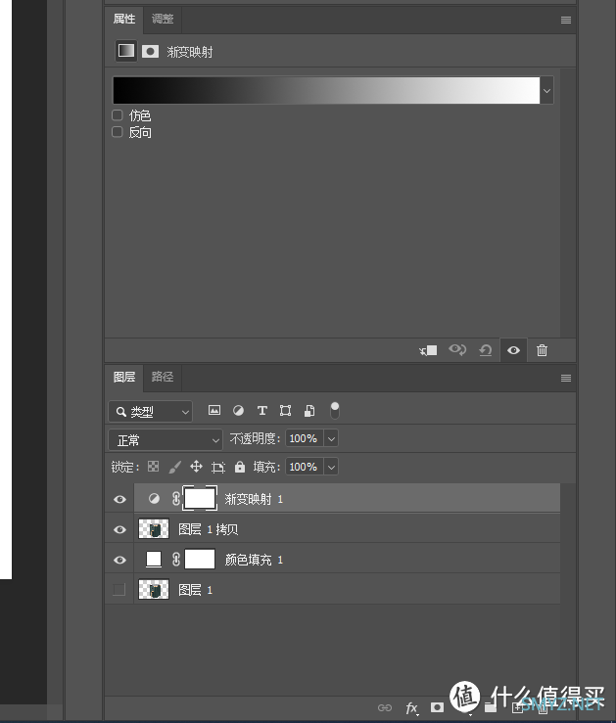
Task: Open the 正常 blend mode dropdown
Action: [x=166, y=440]
